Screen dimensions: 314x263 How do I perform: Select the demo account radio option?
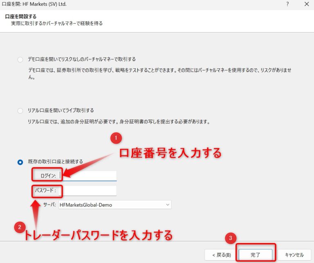click(20, 59)
